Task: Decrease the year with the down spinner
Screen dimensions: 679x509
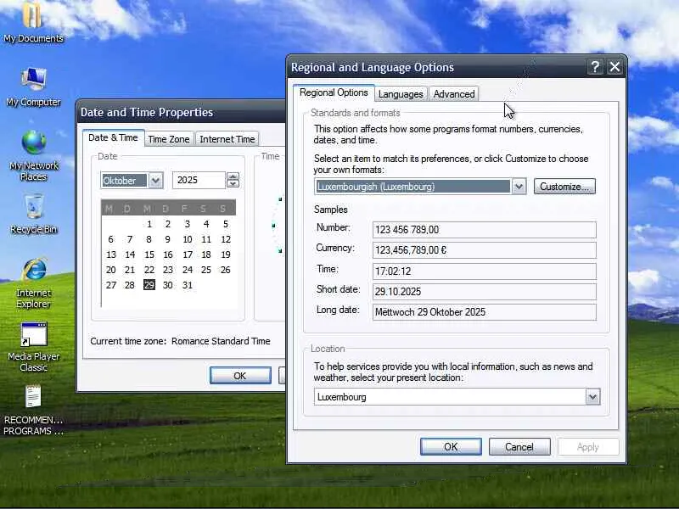Action: coord(233,184)
